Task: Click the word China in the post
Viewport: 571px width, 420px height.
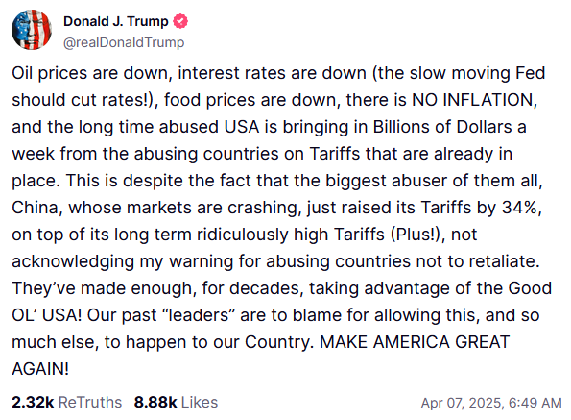Action: tap(35, 208)
